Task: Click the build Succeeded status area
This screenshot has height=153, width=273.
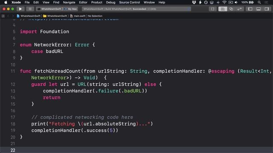Action: click(136, 9)
